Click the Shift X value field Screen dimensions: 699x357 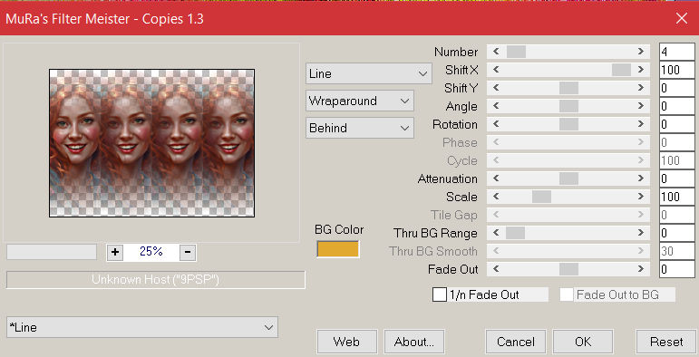[x=677, y=70]
